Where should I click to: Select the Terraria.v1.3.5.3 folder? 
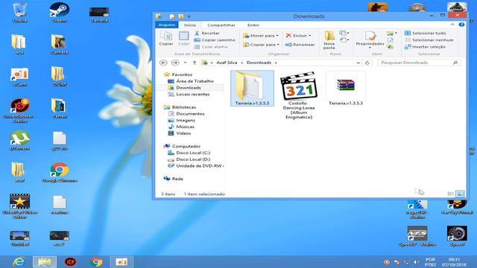252,88
